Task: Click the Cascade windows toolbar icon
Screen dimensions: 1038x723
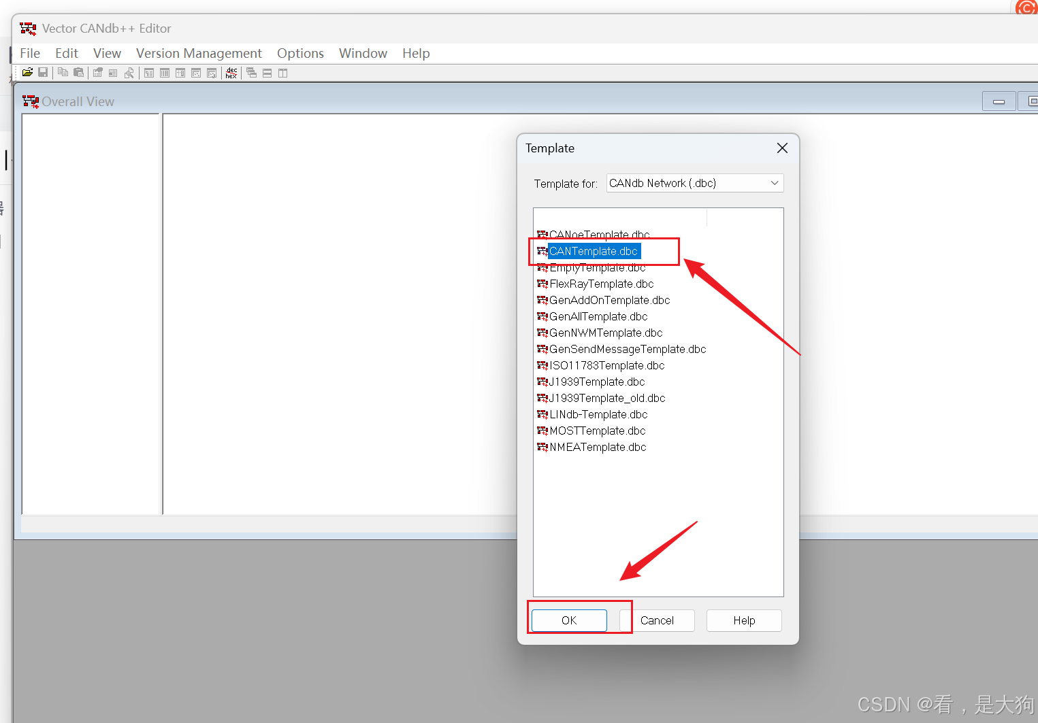Action: 251,73
